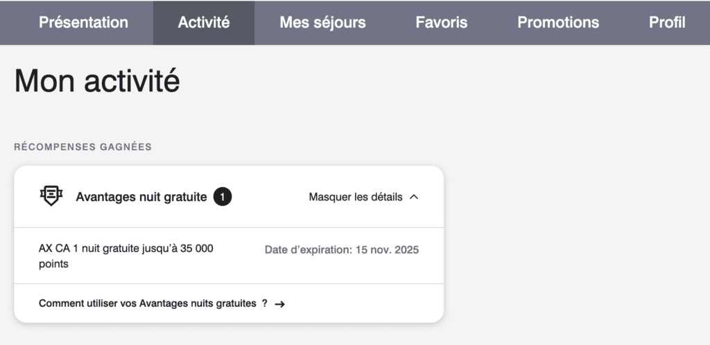The height and width of the screenshot is (345, 710).
Task: Click the arrow icon after the help link
Action: pos(280,303)
